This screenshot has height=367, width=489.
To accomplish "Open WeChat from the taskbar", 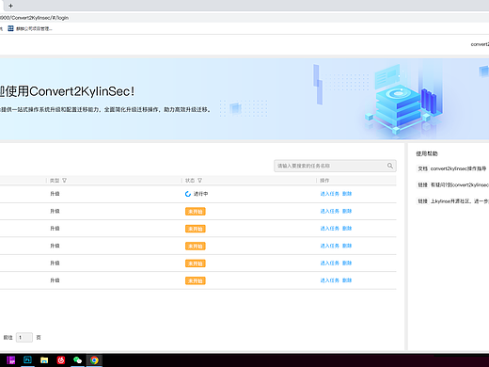I will (x=77, y=360).
